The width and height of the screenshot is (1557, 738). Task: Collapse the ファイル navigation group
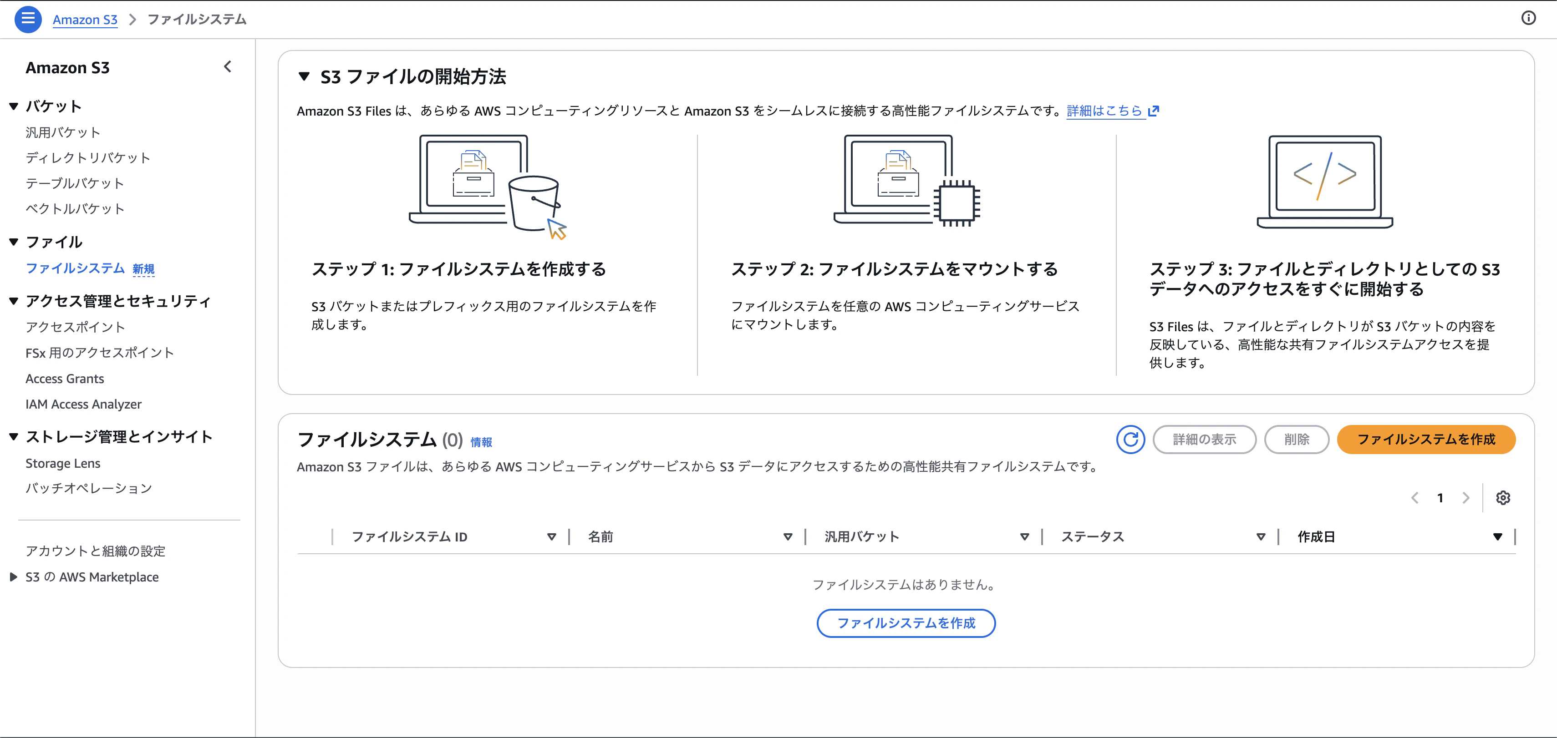click(x=14, y=242)
